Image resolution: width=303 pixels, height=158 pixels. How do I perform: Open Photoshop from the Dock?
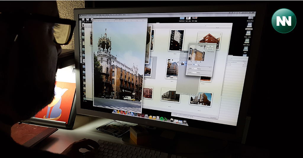coord(136,114)
